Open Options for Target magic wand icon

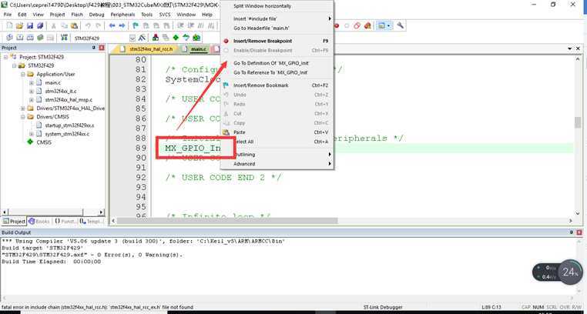[142, 38]
